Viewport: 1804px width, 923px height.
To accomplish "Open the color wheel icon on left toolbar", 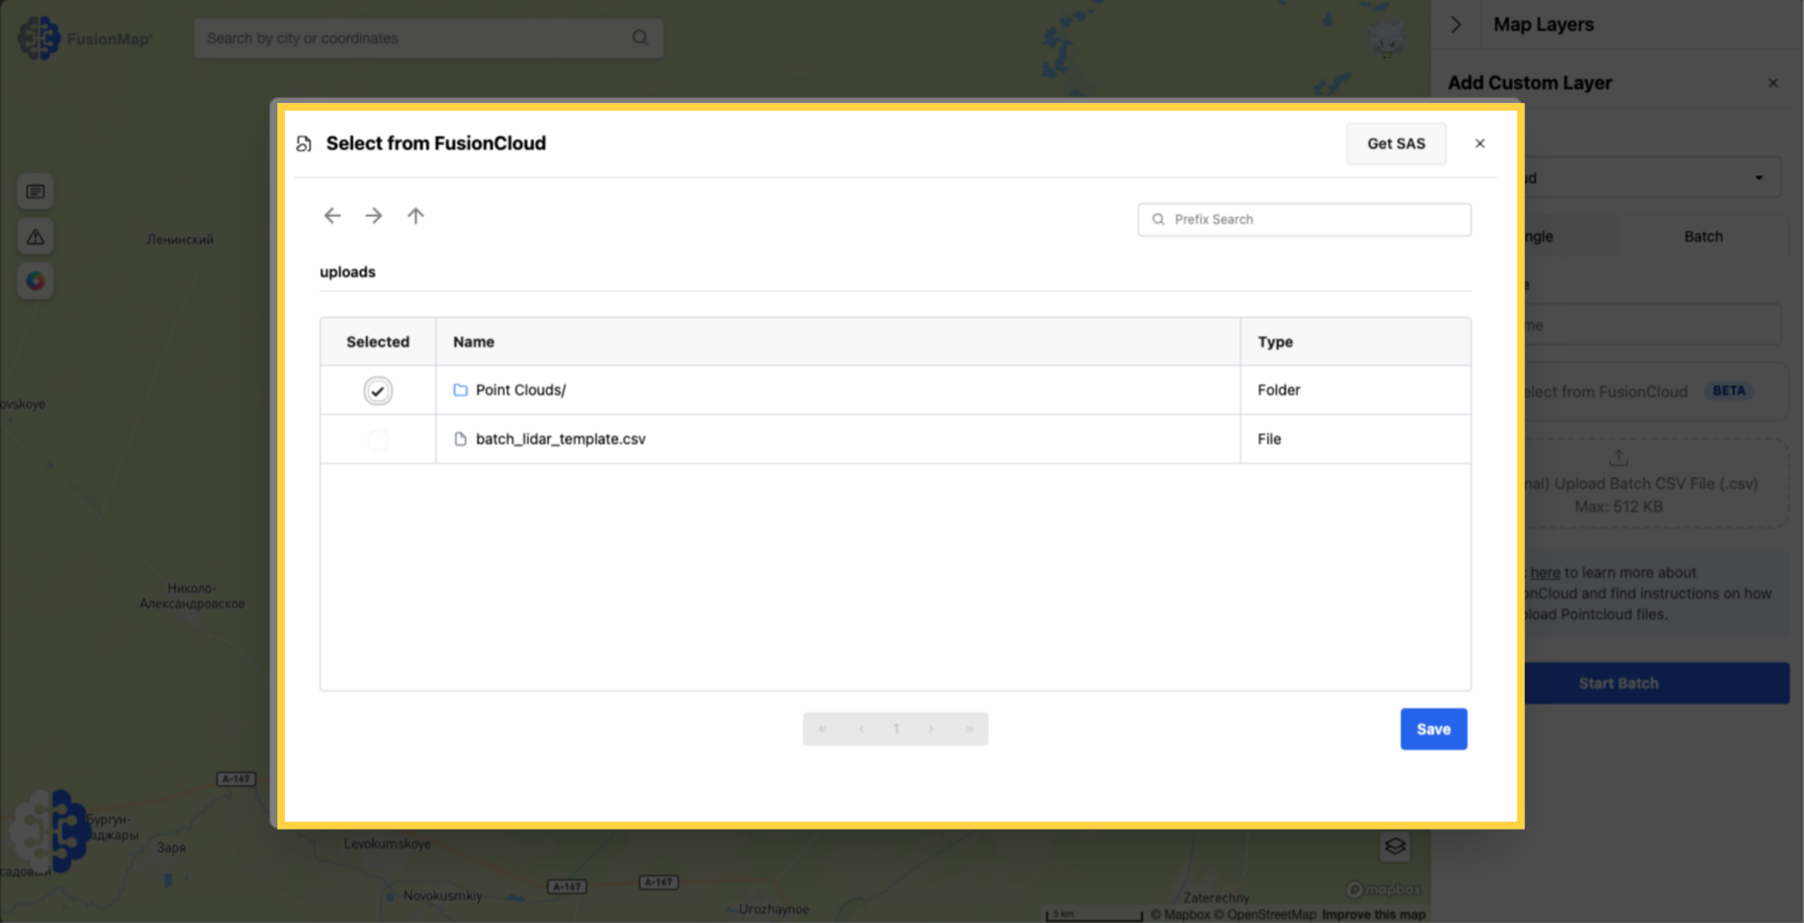I will click(35, 281).
